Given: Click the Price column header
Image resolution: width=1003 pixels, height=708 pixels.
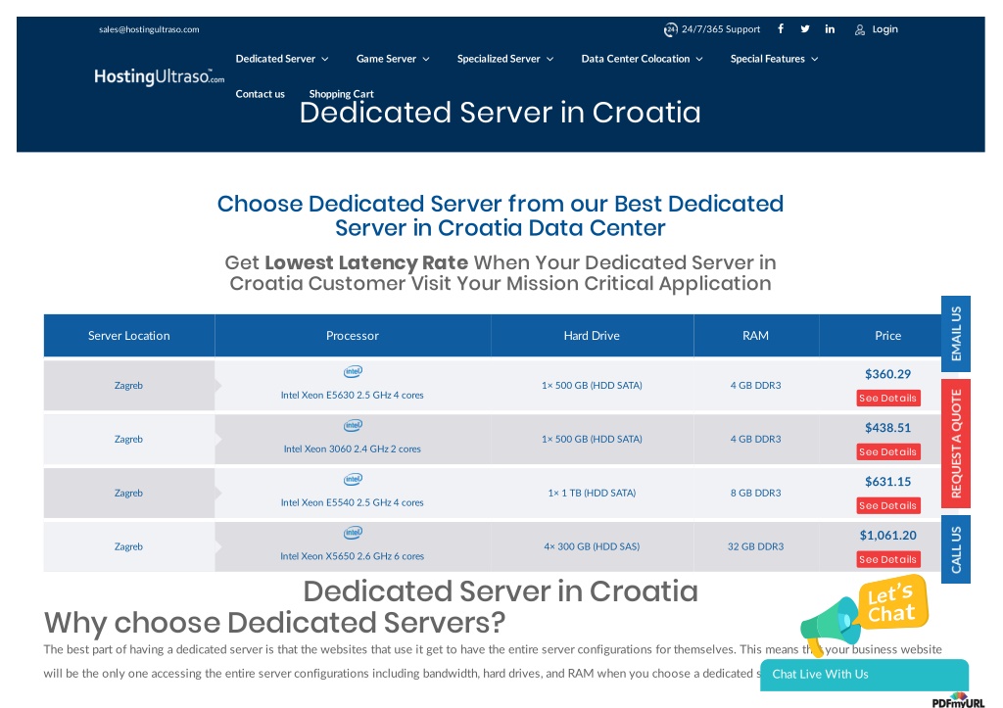Looking at the screenshot, I should [887, 336].
